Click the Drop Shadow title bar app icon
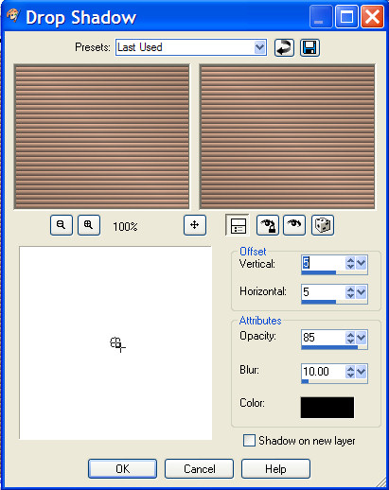Viewport: 389px width, 490px height. click(x=13, y=16)
